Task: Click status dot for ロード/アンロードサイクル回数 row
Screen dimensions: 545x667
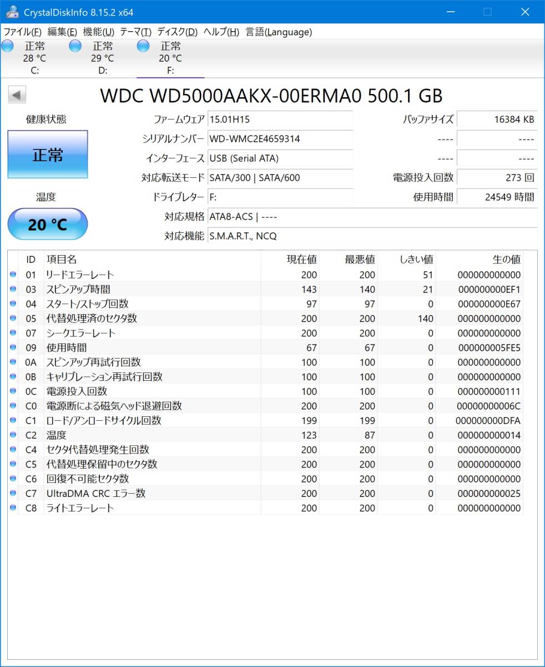Action: (13, 420)
